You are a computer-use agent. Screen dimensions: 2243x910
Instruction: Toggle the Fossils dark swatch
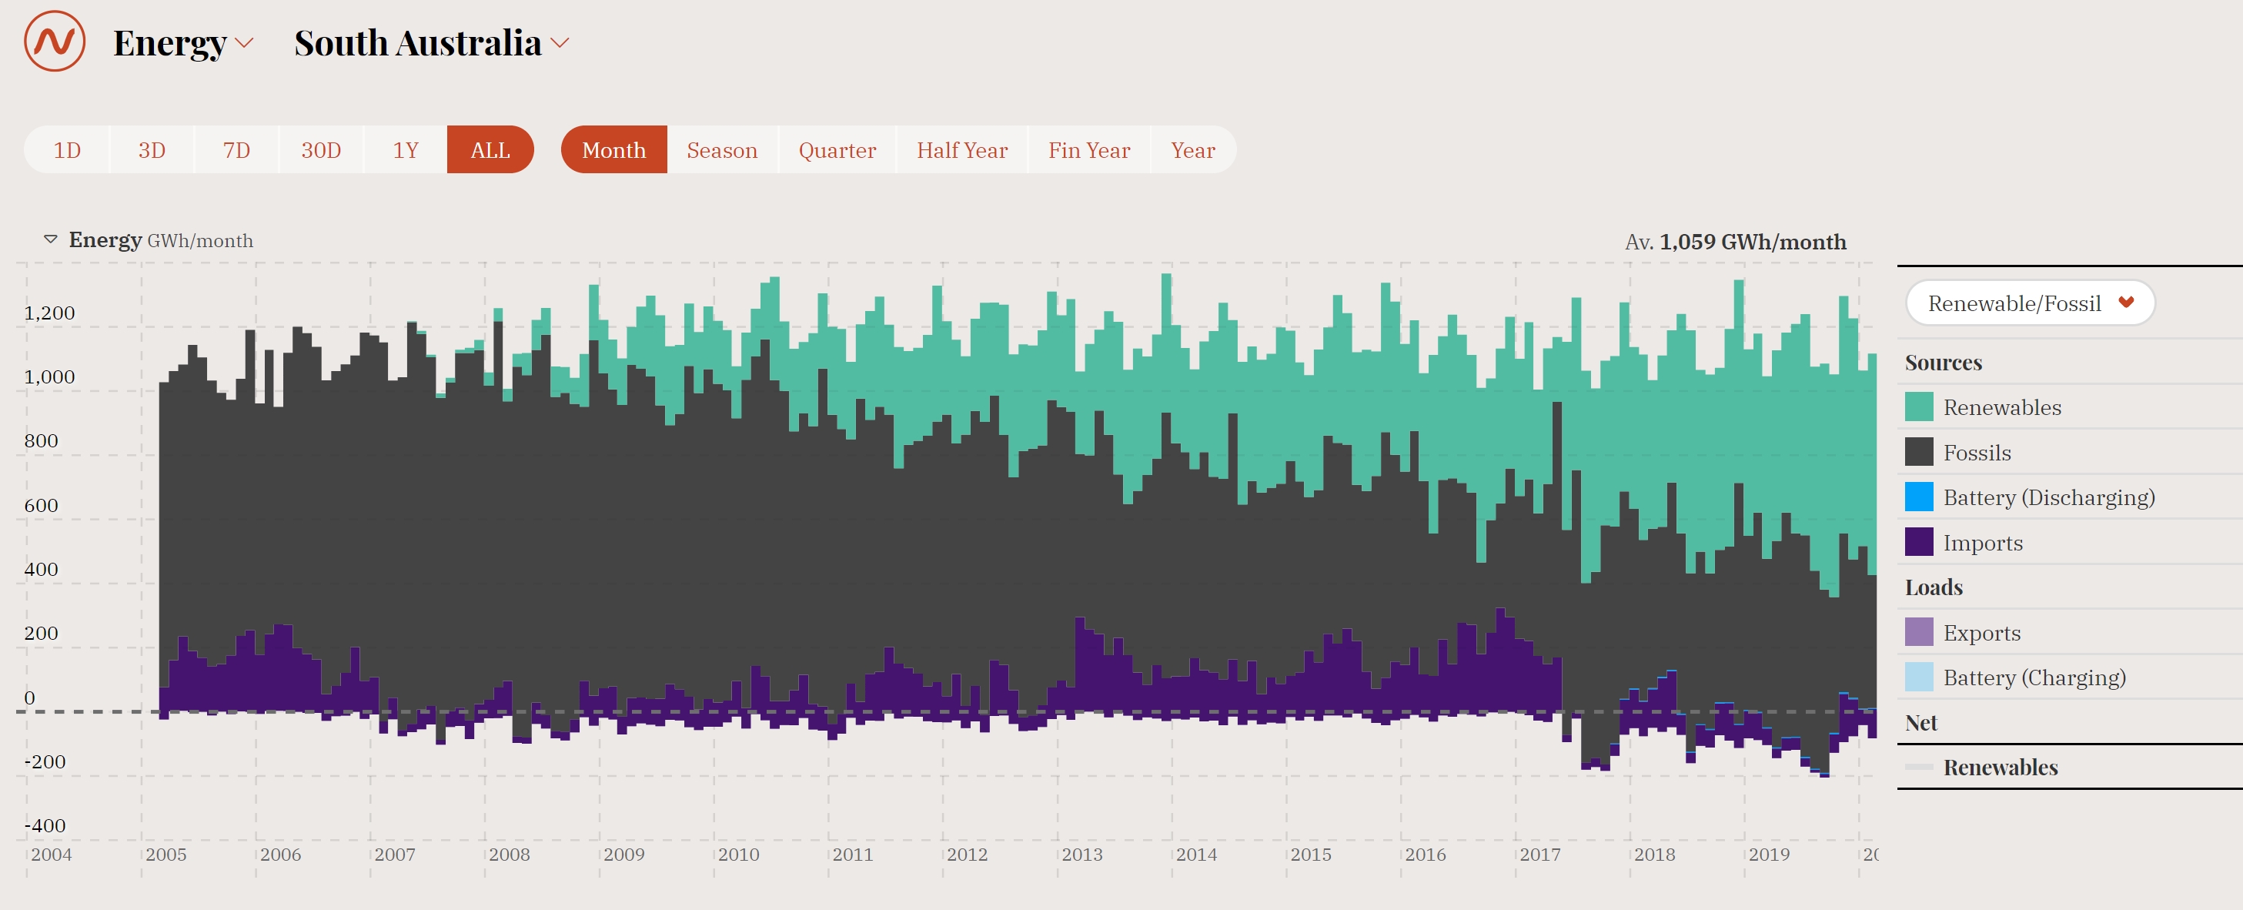(1918, 452)
